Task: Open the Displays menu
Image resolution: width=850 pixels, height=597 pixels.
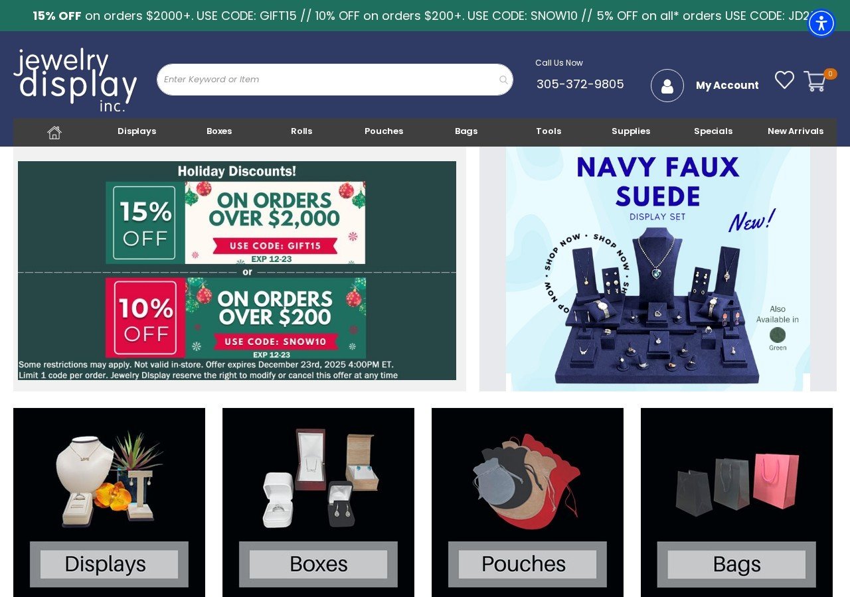Action: (137, 131)
